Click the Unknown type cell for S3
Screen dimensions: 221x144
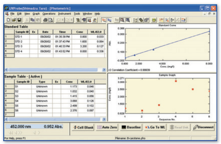(42, 96)
